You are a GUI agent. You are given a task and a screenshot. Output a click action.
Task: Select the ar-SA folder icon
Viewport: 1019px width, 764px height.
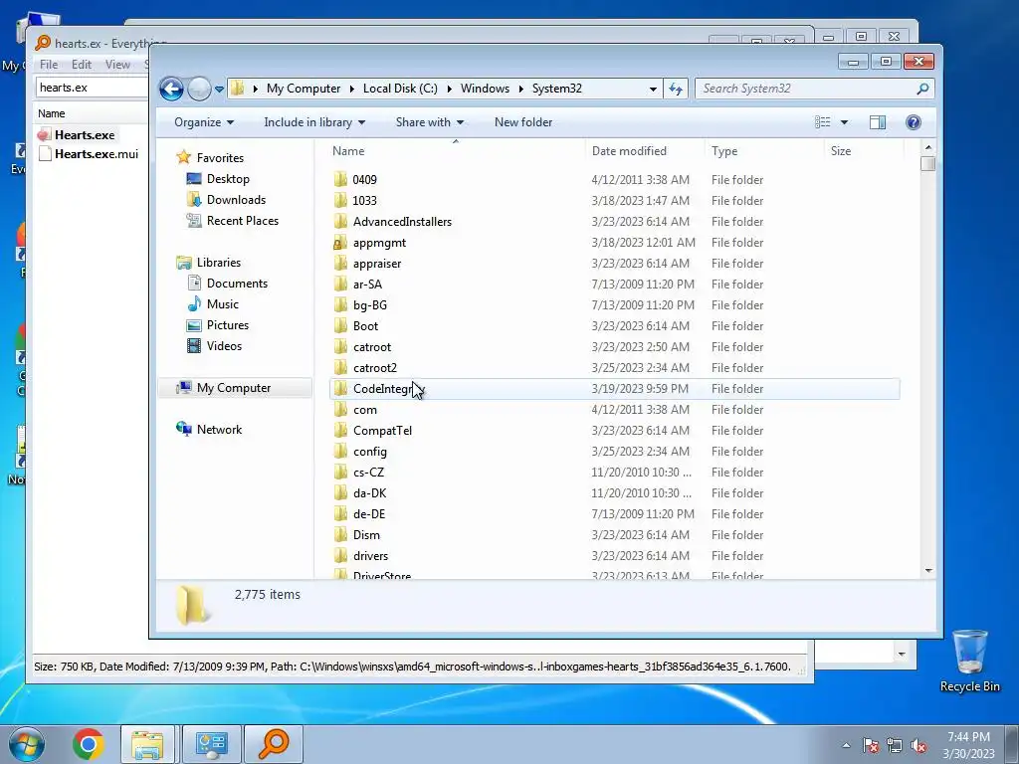pos(340,284)
